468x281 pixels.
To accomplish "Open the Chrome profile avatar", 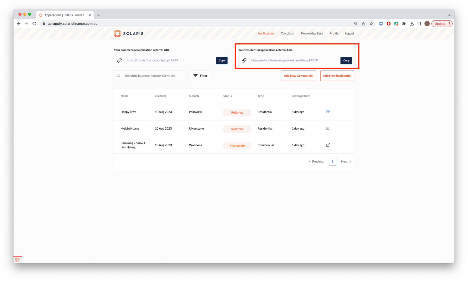I will point(427,24).
